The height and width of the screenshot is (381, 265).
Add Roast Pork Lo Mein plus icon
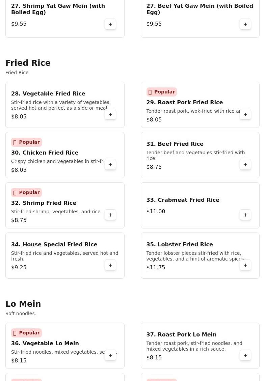coord(245,355)
